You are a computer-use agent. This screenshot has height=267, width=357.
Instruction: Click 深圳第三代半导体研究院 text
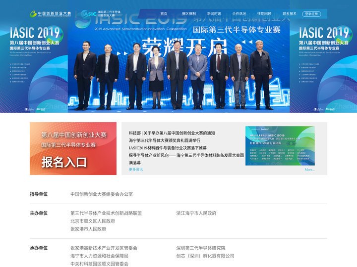point(201,248)
